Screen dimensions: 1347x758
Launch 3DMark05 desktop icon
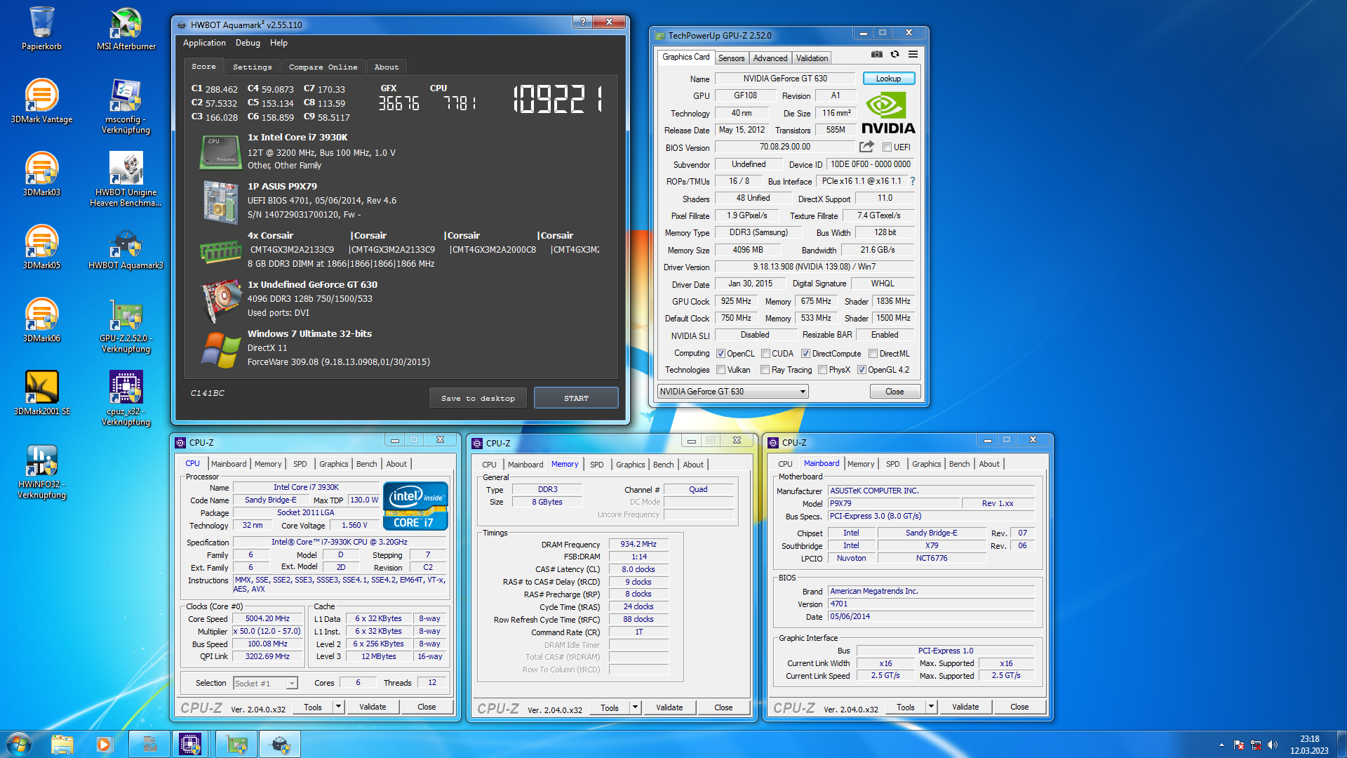click(x=41, y=247)
